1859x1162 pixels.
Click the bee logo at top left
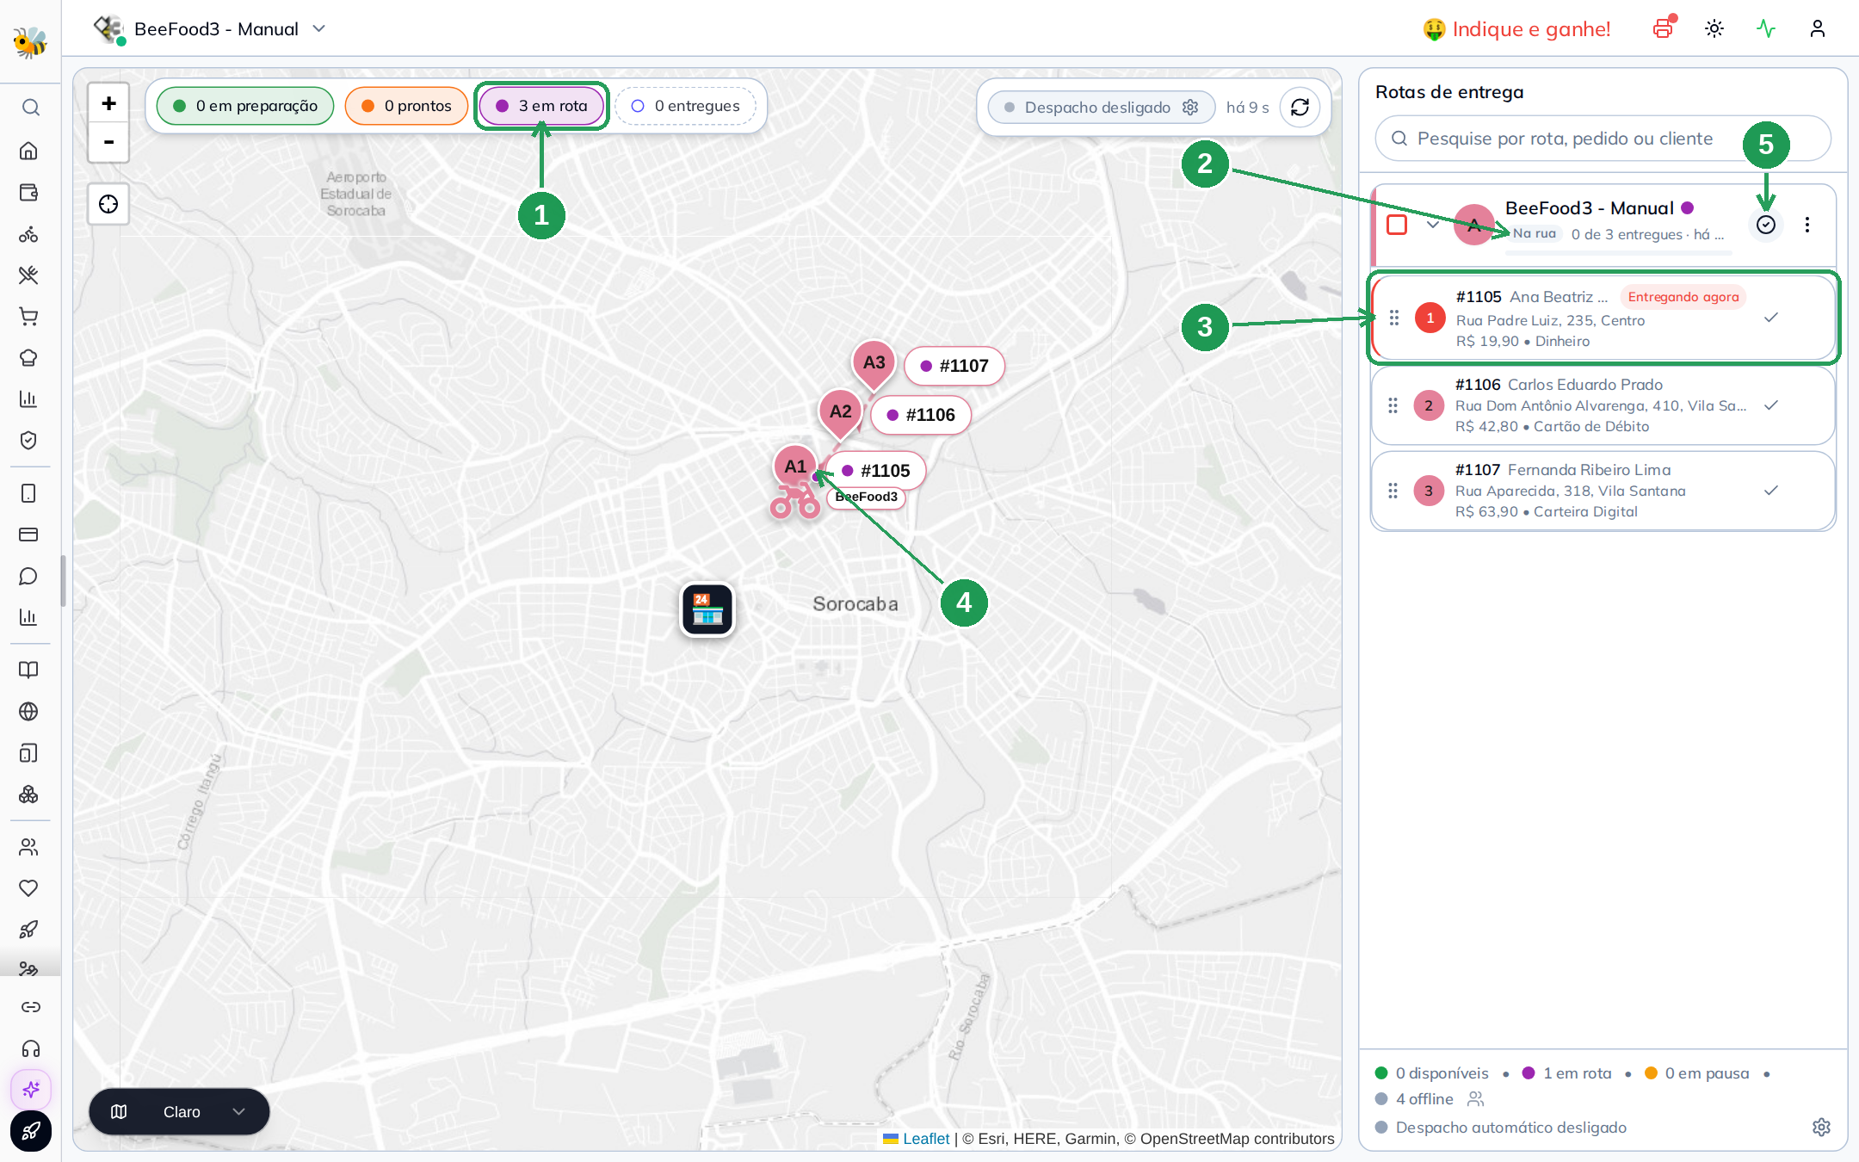tap(30, 41)
